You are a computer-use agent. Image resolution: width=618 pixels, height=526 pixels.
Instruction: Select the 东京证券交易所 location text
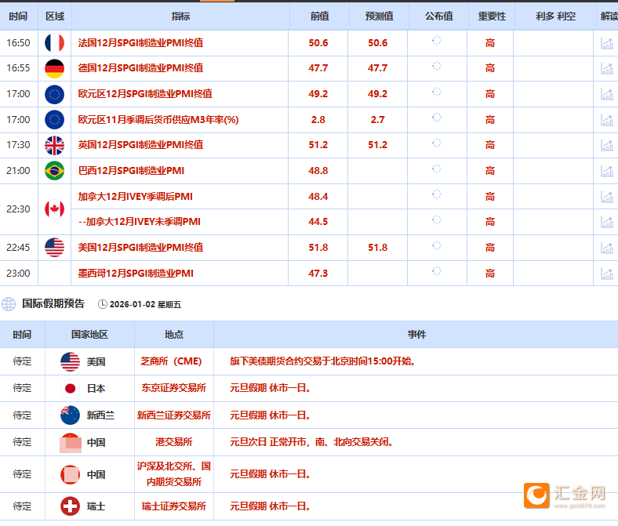(x=174, y=388)
